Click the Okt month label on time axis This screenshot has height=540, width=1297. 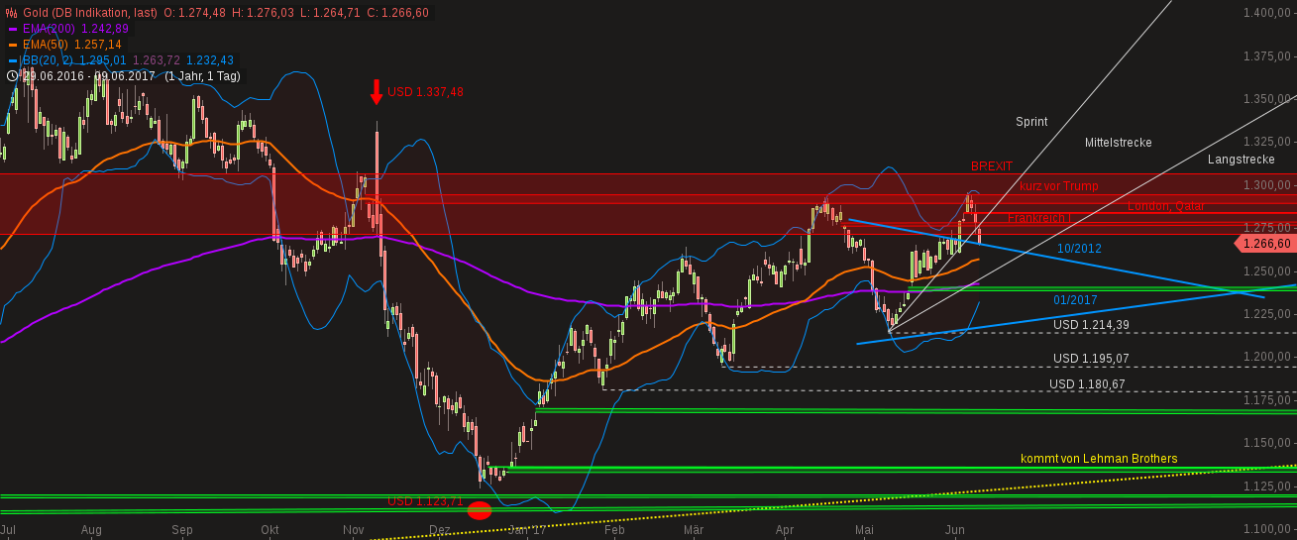click(270, 530)
